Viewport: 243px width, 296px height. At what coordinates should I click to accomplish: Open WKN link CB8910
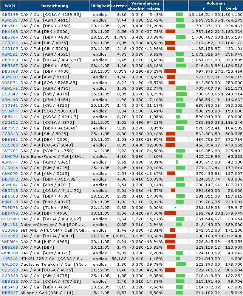pyautogui.click(x=10, y=60)
